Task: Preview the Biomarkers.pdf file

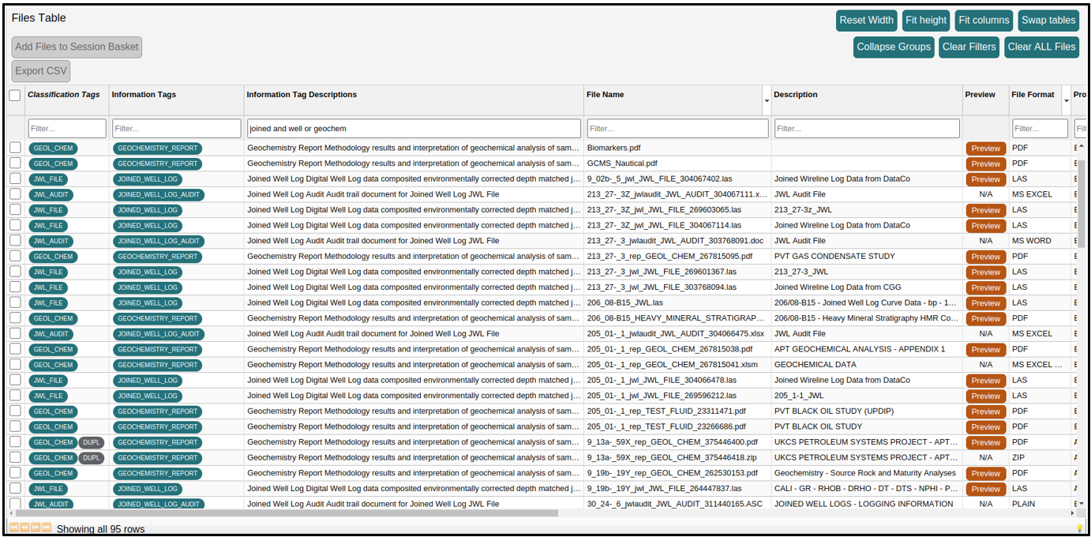Action: point(985,148)
